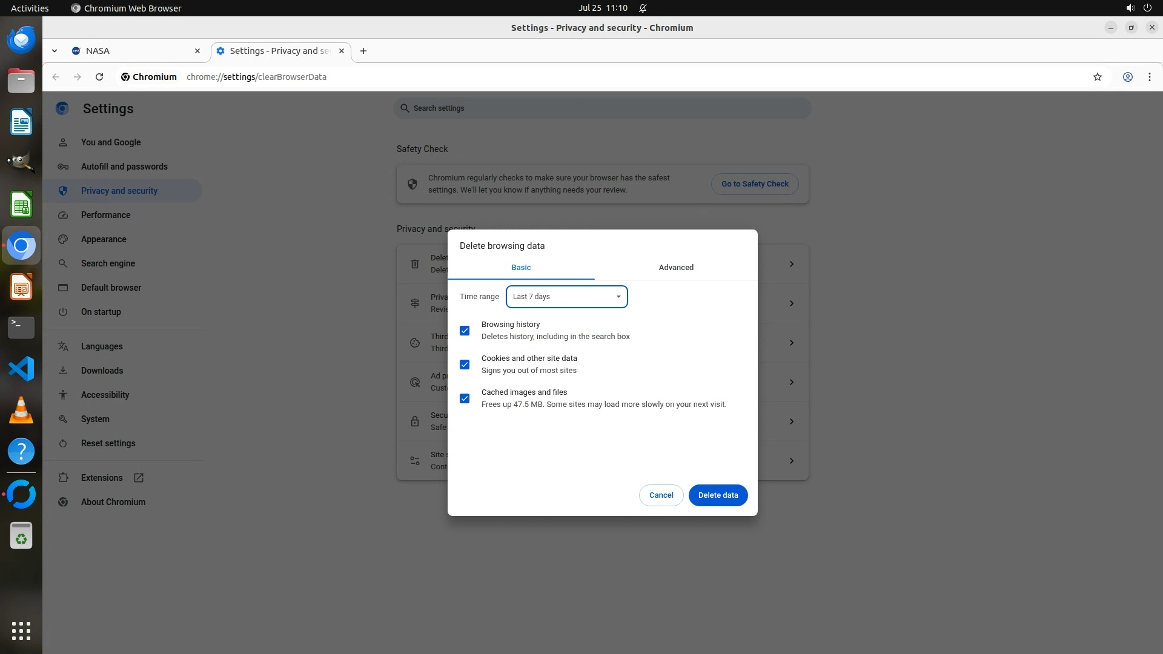Screen dimensions: 1163x654
Task: Uncheck Cached images and files
Action: pyautogui.click(x=465, y=398)
